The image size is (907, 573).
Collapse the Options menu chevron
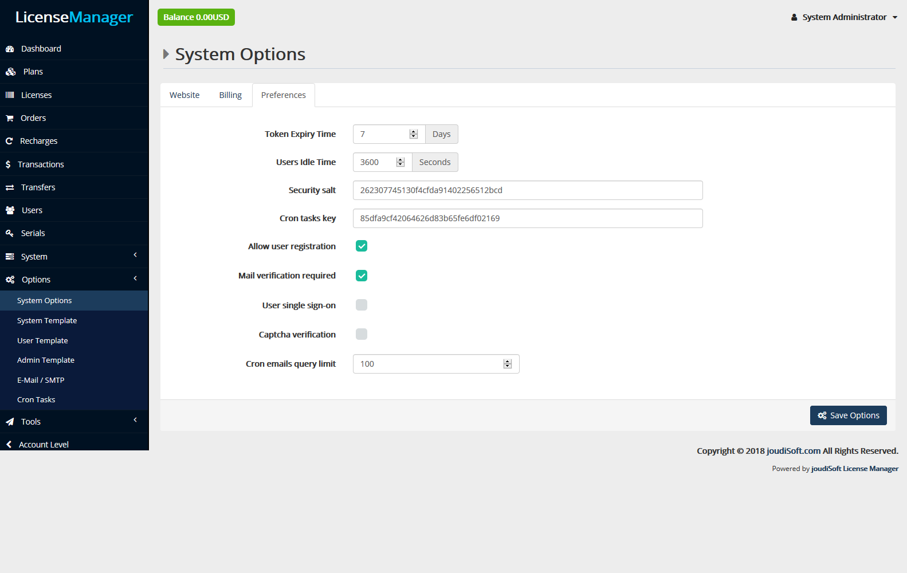(135, 278)
